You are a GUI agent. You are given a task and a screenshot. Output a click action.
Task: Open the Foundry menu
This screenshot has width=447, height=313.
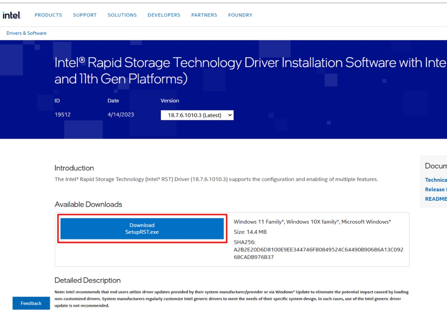[240, 15]
